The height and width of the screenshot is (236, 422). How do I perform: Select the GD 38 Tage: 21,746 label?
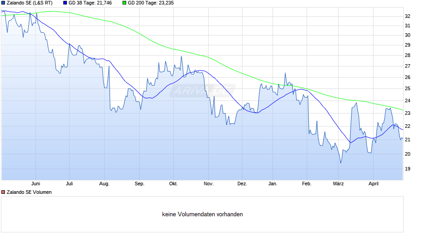90,3
